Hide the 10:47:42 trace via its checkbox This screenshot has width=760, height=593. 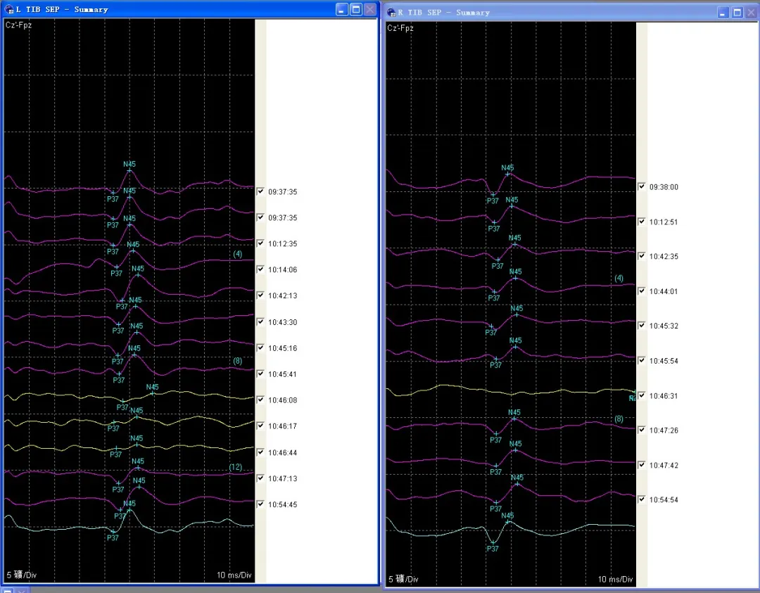click(642, 465)
